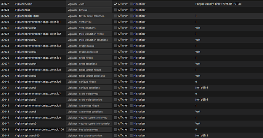Edit the 'Vigilance - Json' name field
Image resolution: width=263 pixels, height=138 pixels.
coord(89,4)
